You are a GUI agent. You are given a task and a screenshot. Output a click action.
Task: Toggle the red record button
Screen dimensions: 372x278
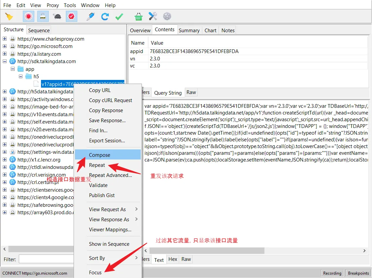click(29, 16)
